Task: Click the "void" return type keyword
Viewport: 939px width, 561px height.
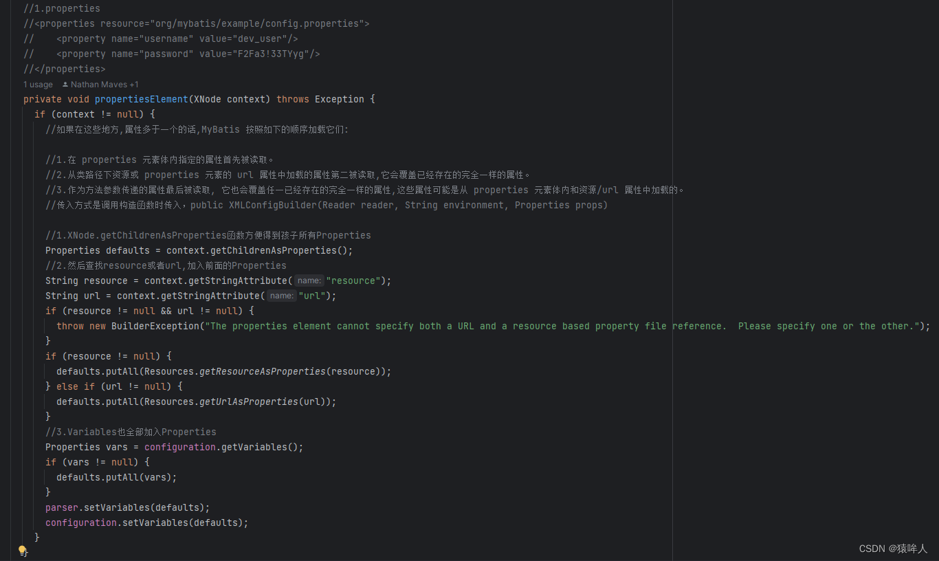Action: [x=78, y=99]
